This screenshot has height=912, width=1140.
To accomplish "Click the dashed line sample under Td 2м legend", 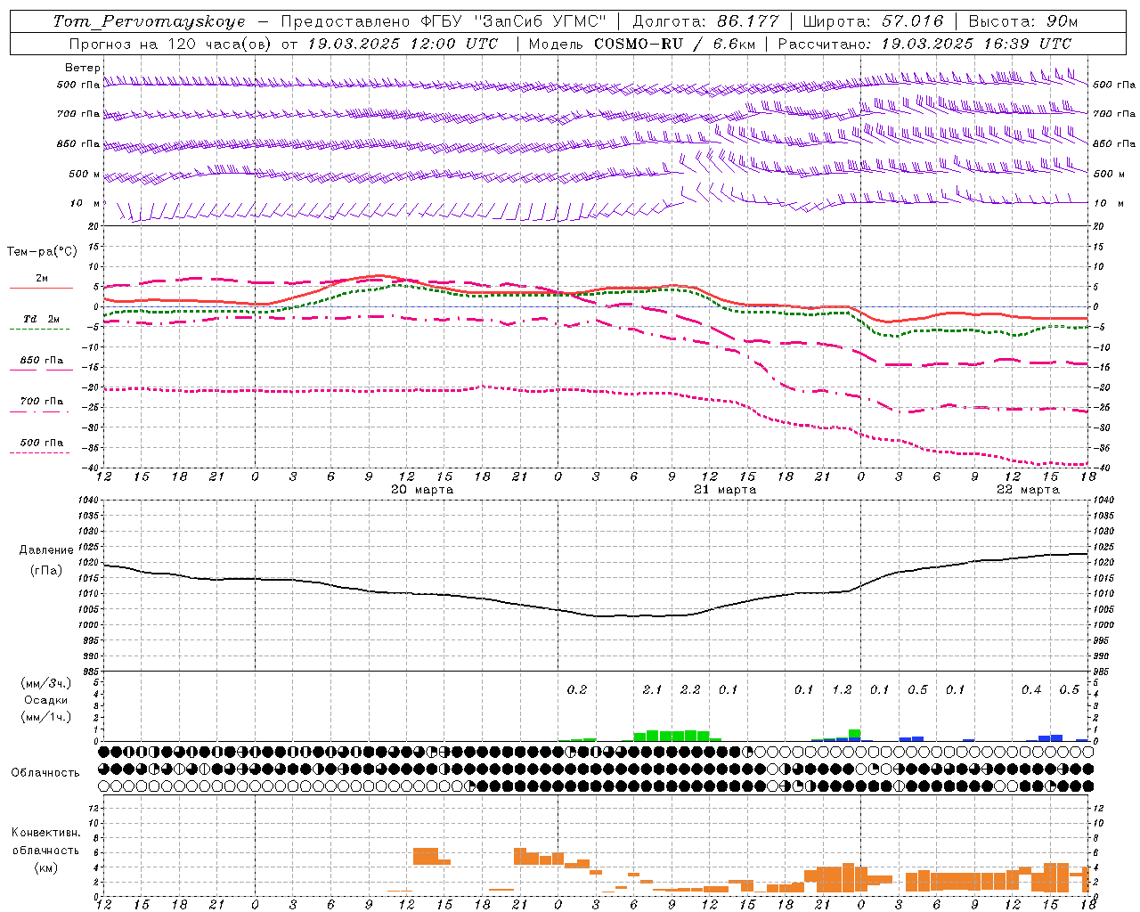I will click(40, 329).
